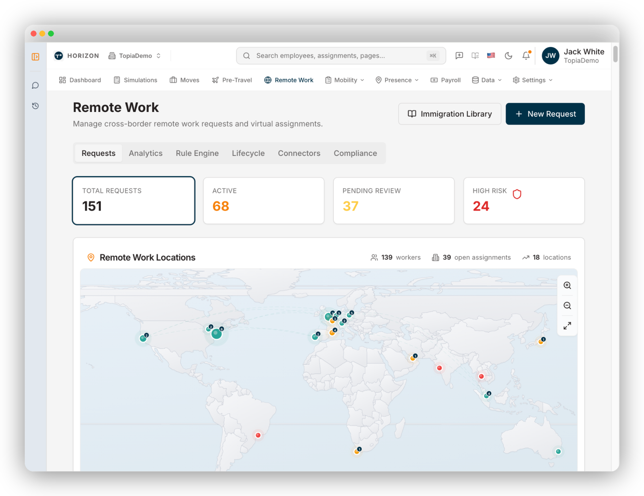The height and width of the screenshot is (496, 644).
Task: Open the history clock sidebar icon
Action: click(x=35, y=106)
